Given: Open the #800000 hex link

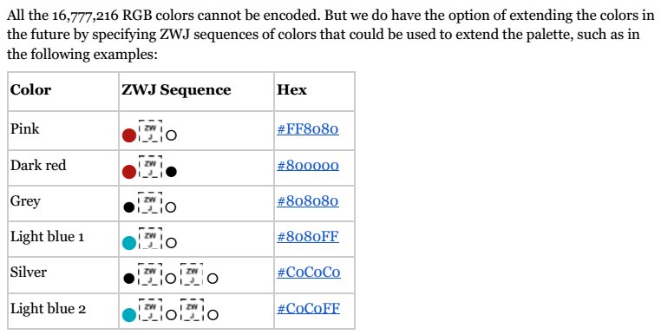Looking at the screenshot, I should pyautogui.click(x=308, y=165).
